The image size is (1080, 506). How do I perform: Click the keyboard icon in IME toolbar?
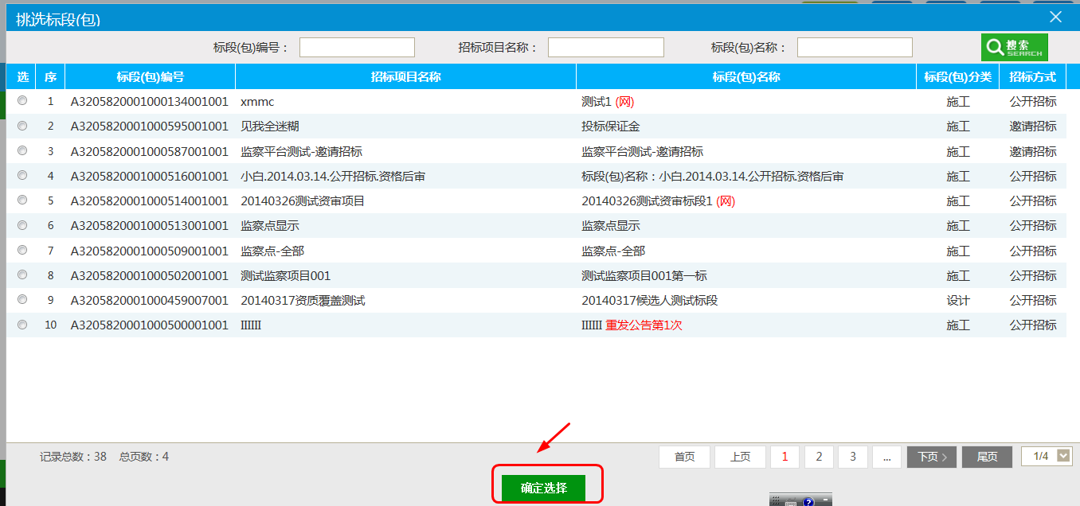pyautogui.click(x=789, y=502)
